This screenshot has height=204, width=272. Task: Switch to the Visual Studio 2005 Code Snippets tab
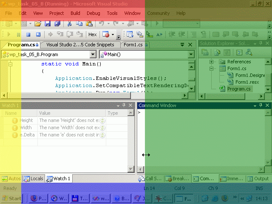(80, 45)
